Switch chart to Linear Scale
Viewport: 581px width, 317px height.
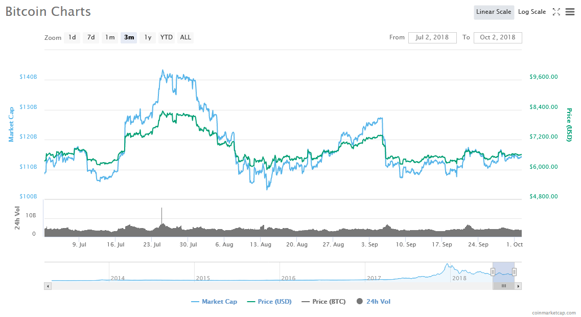(494, 12)
